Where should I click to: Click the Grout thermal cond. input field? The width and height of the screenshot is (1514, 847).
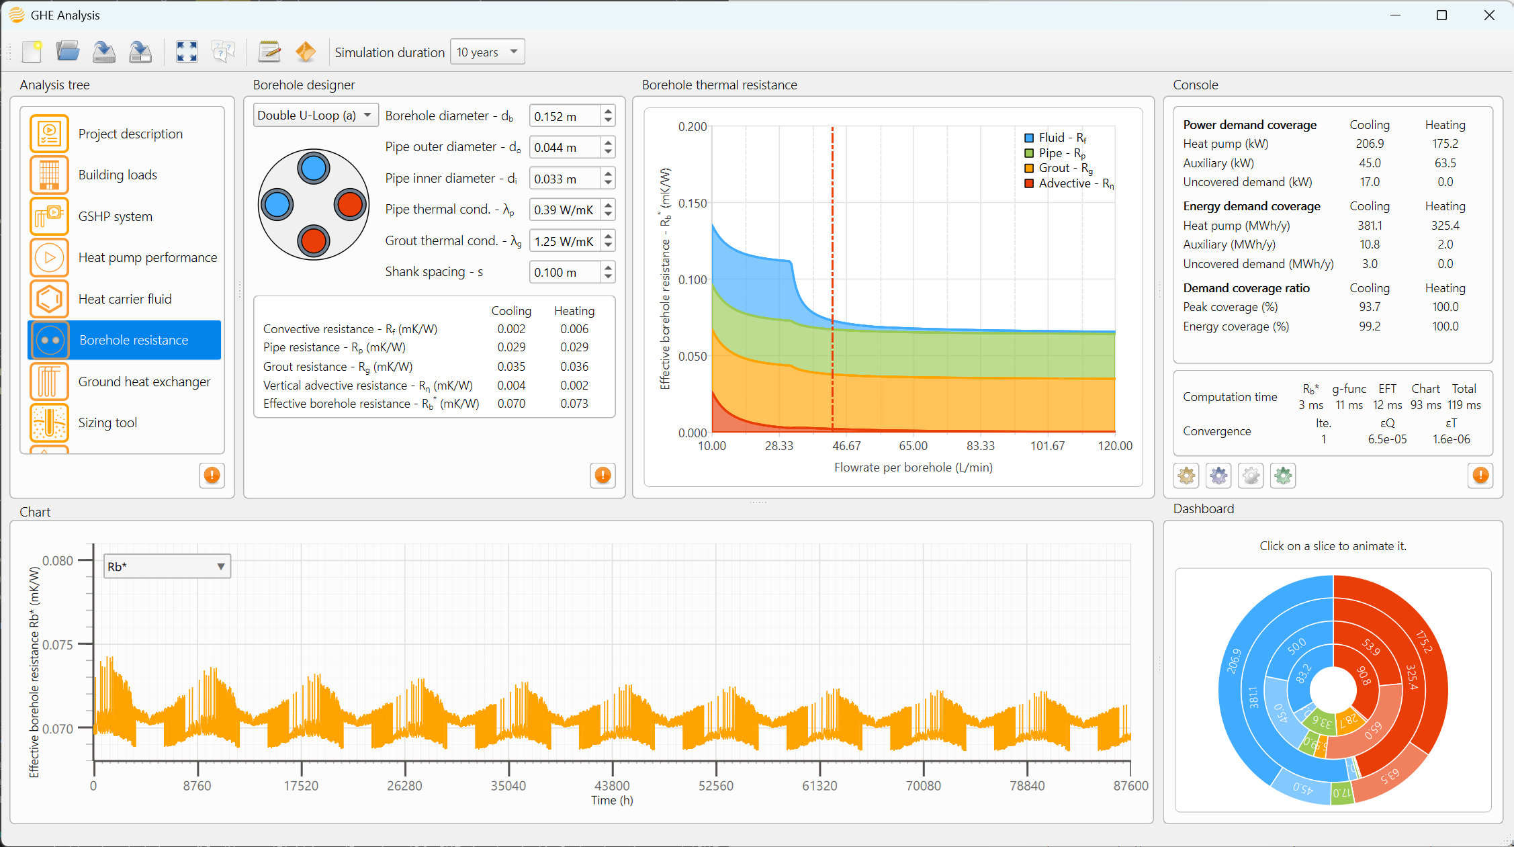click(565, 241)
